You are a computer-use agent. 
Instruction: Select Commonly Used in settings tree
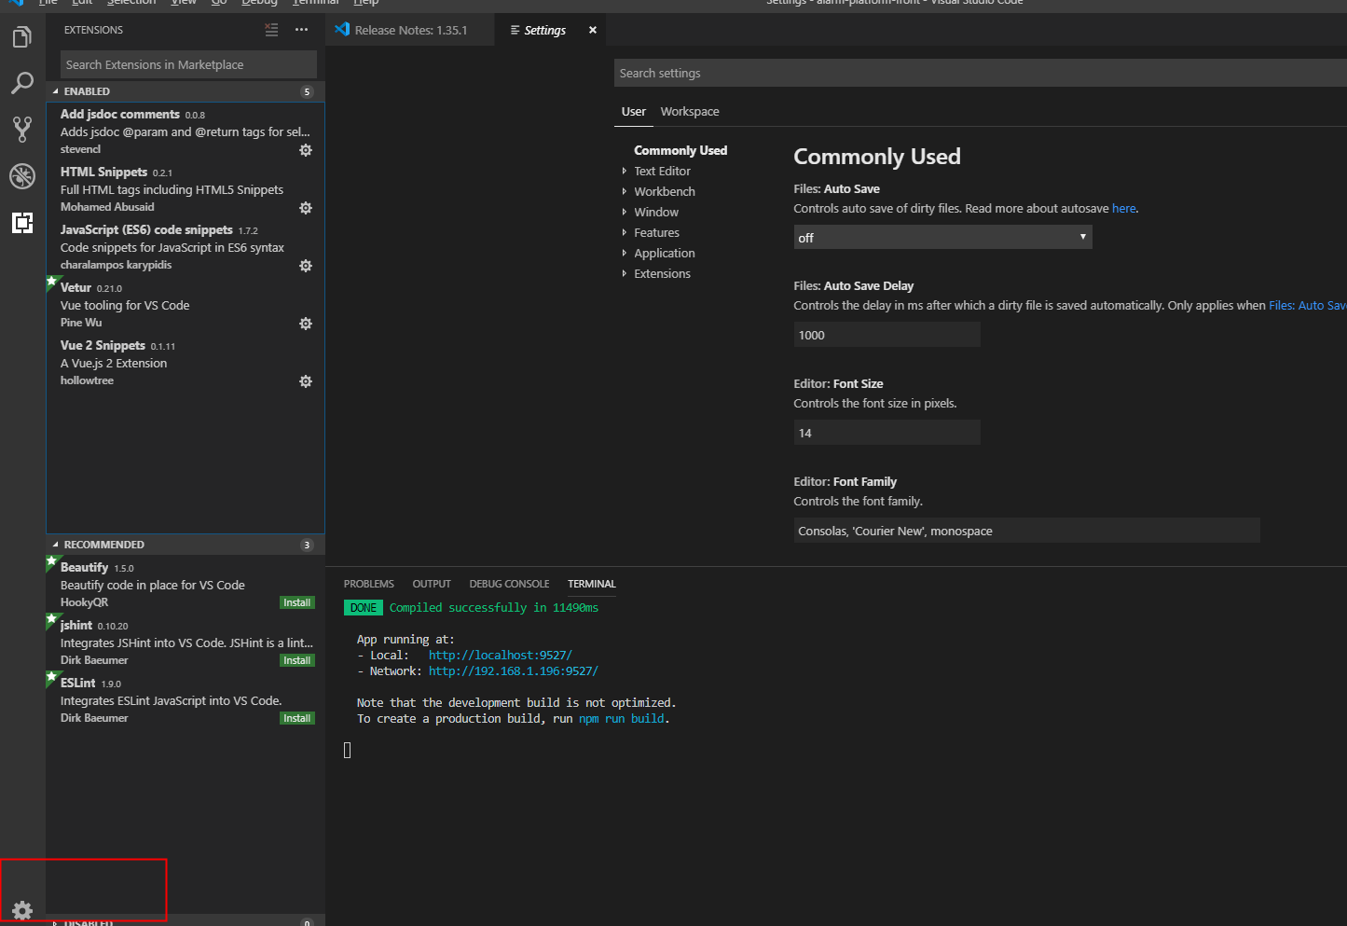[x=680, y=150]
